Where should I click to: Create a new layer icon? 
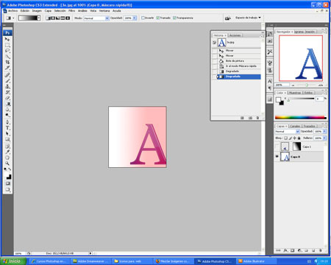(x=313, y=250)
